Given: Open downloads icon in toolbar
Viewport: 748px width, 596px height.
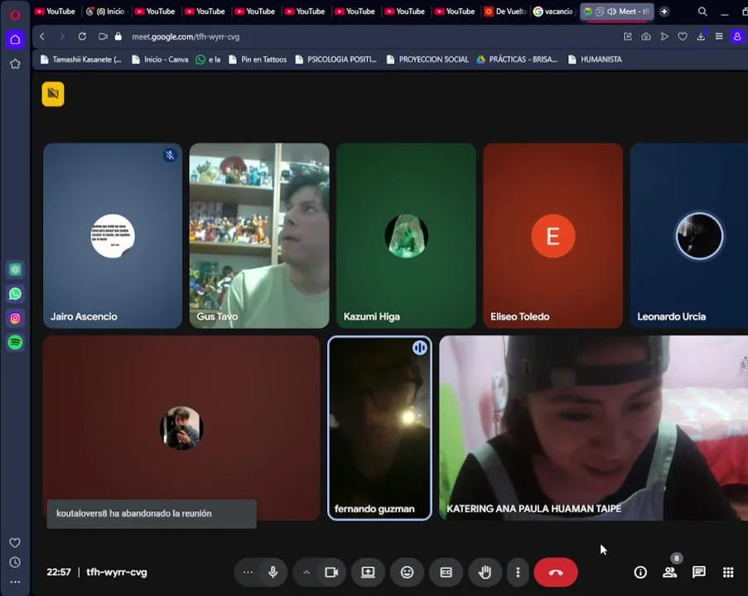Looking at the screenshot, I should click(701, 36).
